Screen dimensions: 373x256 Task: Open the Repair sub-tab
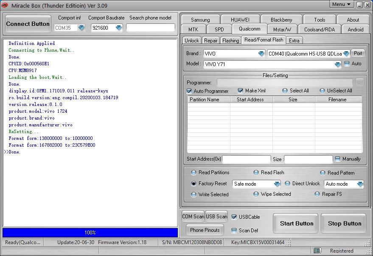(211, 40)
